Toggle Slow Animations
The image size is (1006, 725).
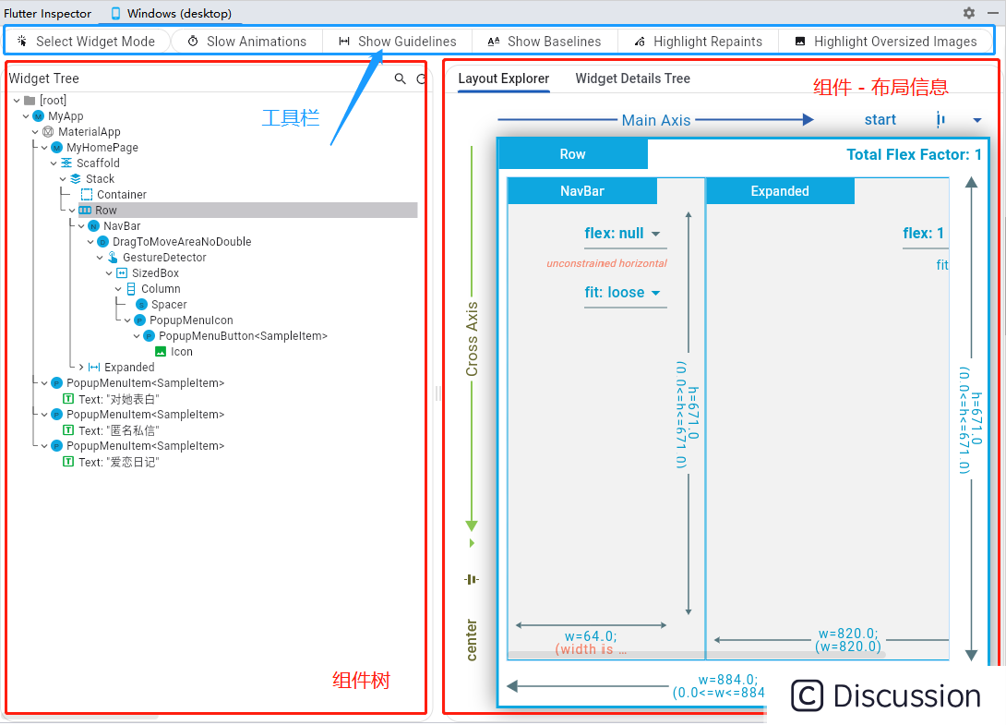(x=247, y=41)
